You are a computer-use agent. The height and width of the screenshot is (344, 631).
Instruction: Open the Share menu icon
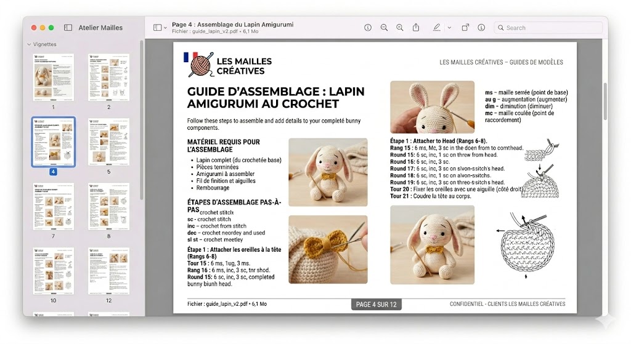[x=416, y=28]
